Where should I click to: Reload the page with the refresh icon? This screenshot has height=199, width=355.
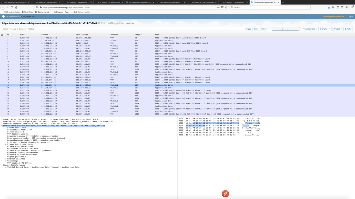[x=12, y=7]
